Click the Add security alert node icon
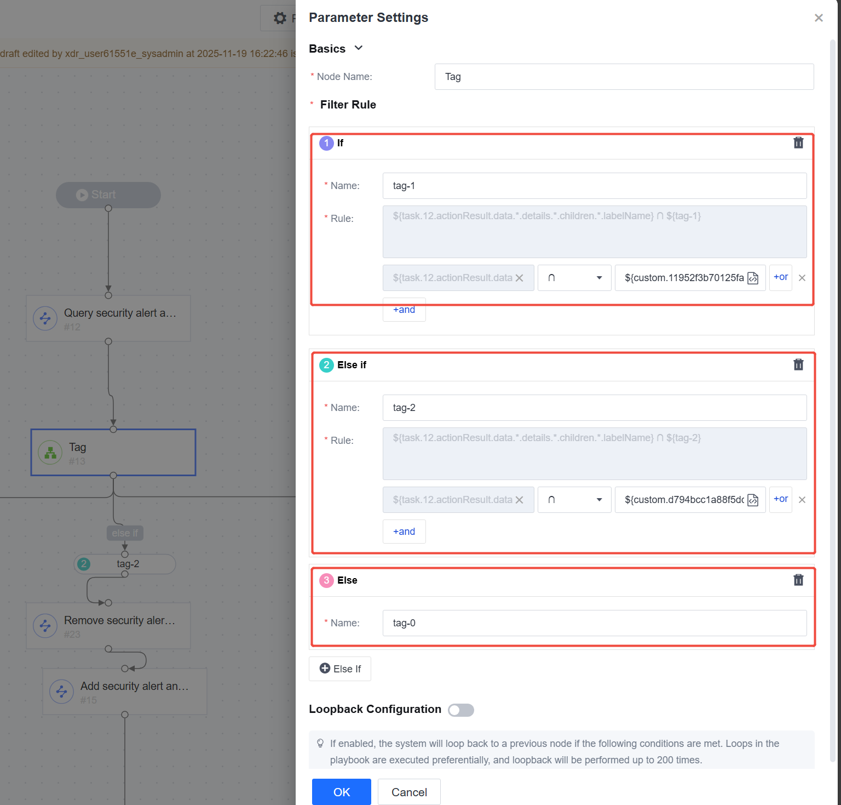 coord(62,692)
